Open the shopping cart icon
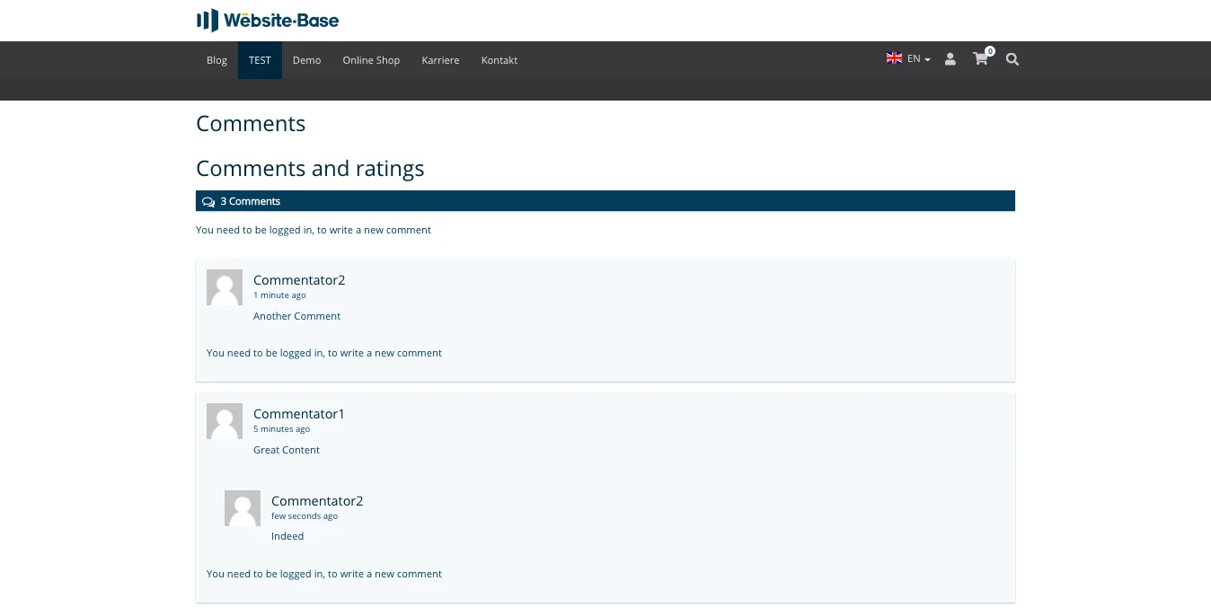 (x=980, y=59)
